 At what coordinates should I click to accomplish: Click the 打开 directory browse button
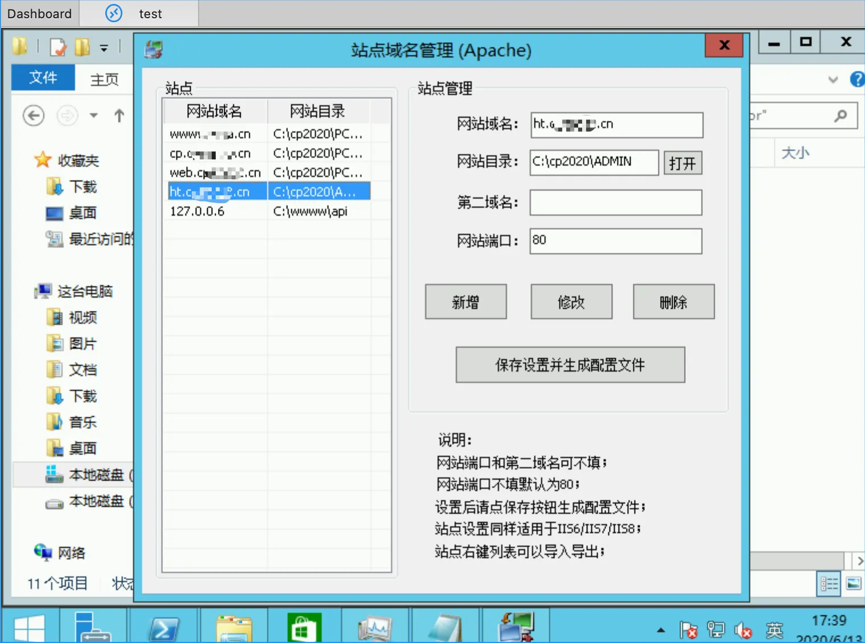click(x=682, y=163)
